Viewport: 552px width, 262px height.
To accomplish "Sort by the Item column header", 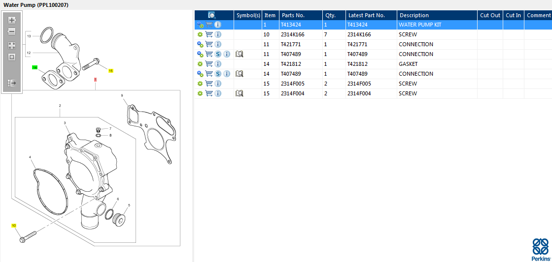I will coord(271,15).
